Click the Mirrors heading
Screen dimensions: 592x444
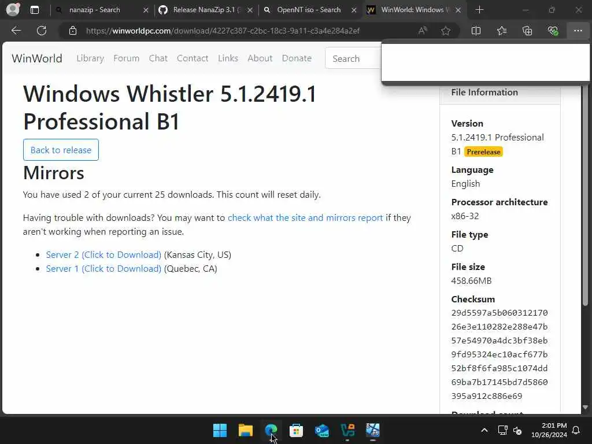click(54, 173)
